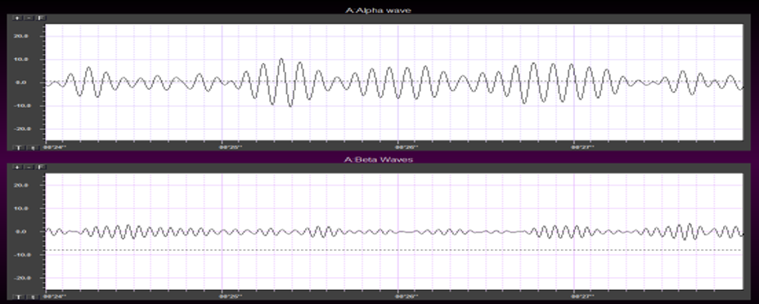This screenshot has height=304, width=759.
Task: Click the F fit button on Beta Waves graph
Action: coord(40,168)
